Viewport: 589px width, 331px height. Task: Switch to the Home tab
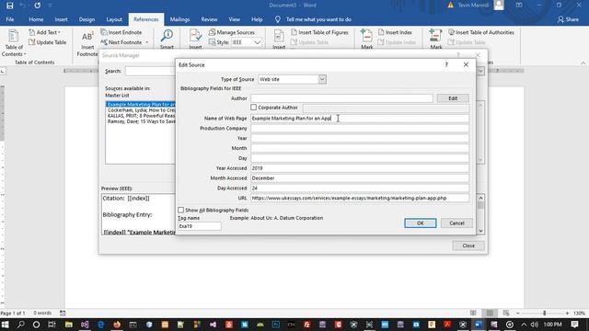click(36, 19)
